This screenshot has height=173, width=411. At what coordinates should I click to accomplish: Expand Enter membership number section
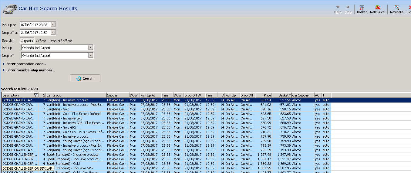click(x=29, y=70)
